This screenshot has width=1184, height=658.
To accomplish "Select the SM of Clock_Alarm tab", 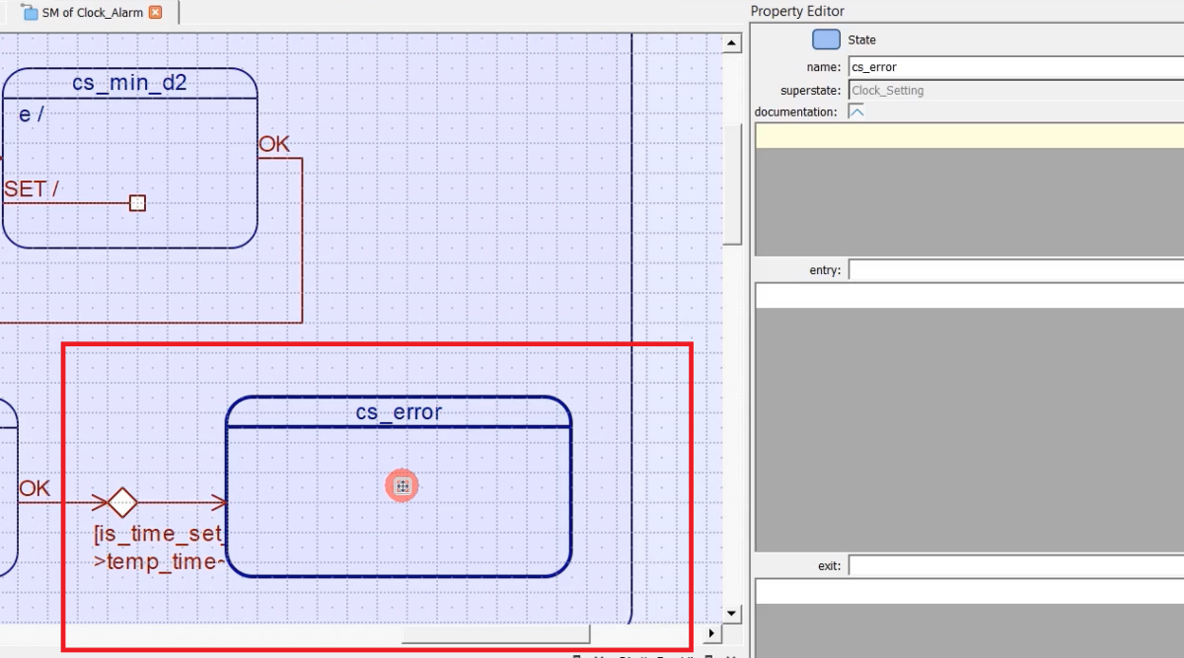I will [91, 13].
